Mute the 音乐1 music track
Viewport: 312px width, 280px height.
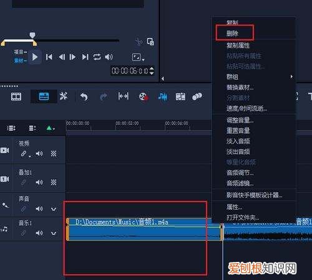39,233
